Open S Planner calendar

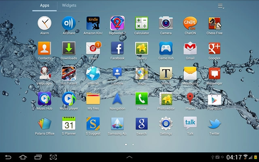[69, 124]
